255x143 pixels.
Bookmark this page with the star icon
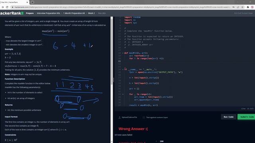pyautogui.click(x=243, y=7)
